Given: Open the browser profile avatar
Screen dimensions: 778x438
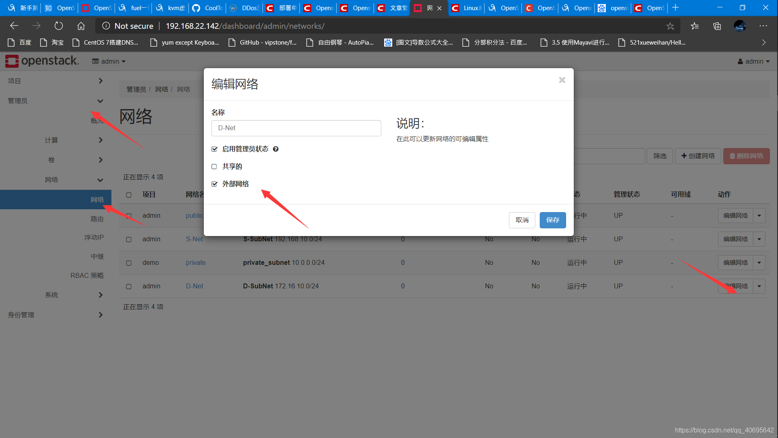Looking at the screenshot, I should [x=740, y=26].
